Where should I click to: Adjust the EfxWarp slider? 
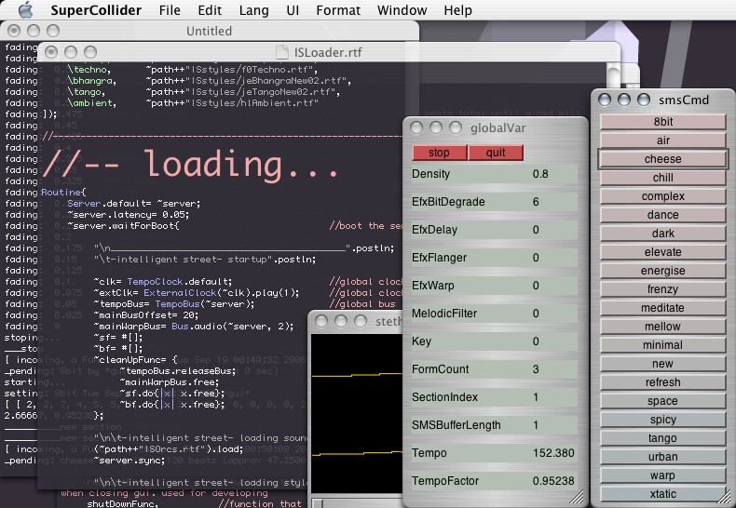pyautogui.click(x=495, y=286)
